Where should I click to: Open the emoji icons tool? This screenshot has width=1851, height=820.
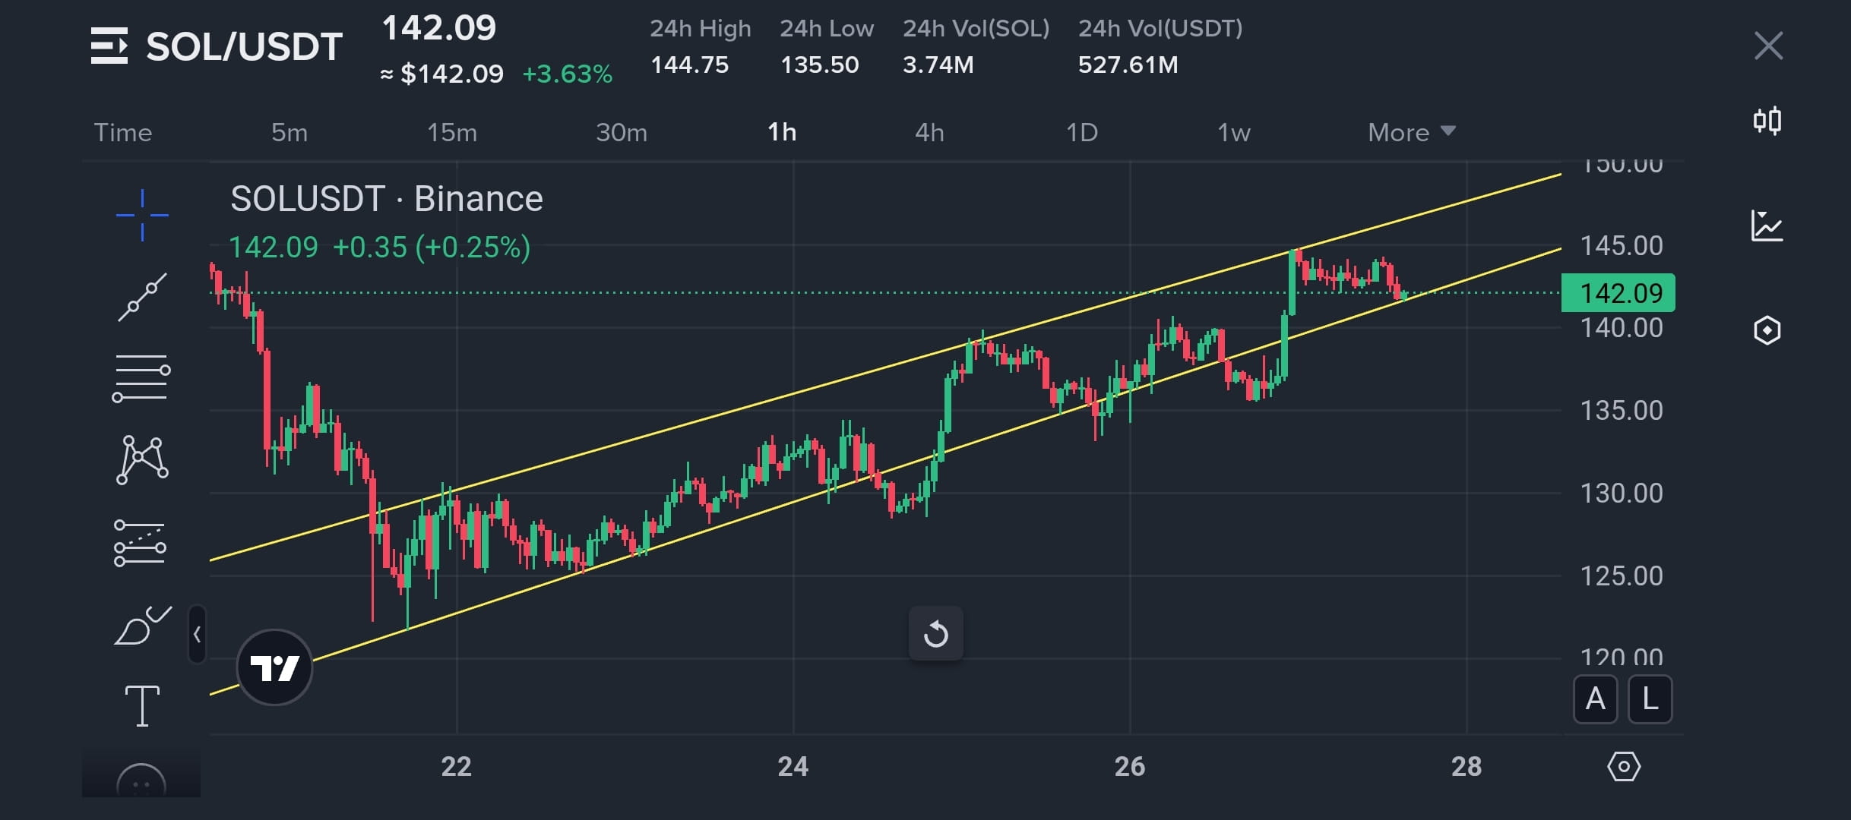[x=141, y=781]
